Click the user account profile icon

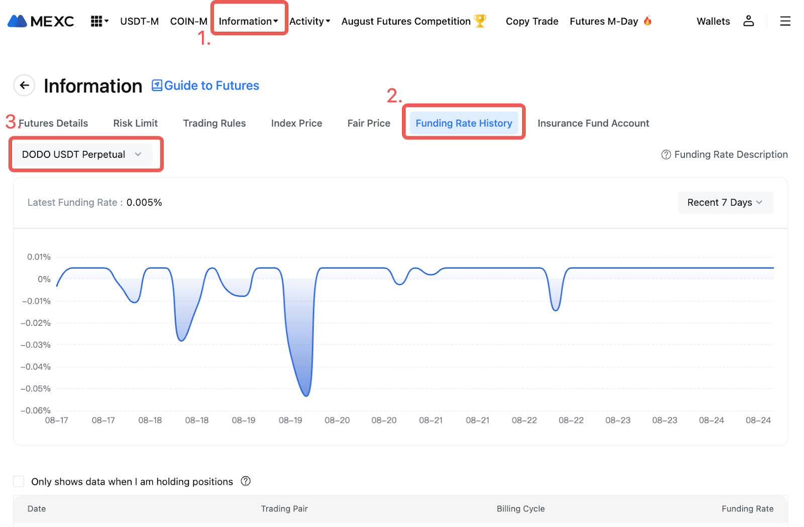click(748, 21)
